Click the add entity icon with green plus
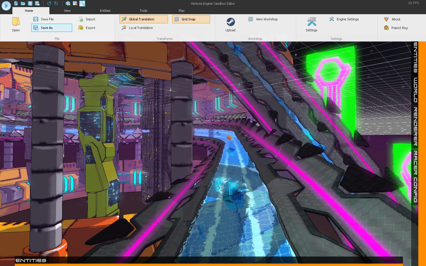The width and height of the screenshot is (426, 266). (x=68, y=4)
